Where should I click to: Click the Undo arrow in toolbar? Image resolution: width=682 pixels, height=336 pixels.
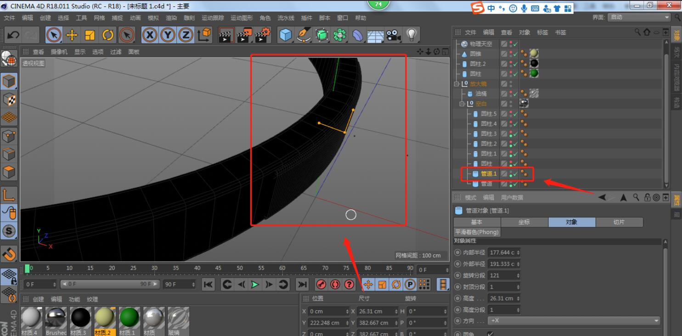click(13, 35)
